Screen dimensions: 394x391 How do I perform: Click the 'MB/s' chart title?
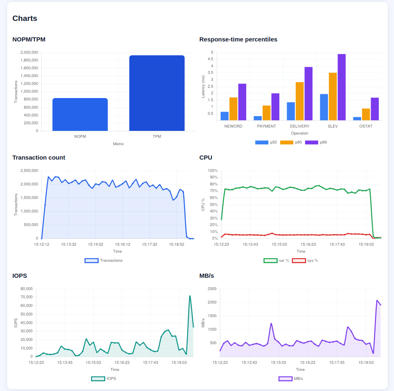[206, 276]
